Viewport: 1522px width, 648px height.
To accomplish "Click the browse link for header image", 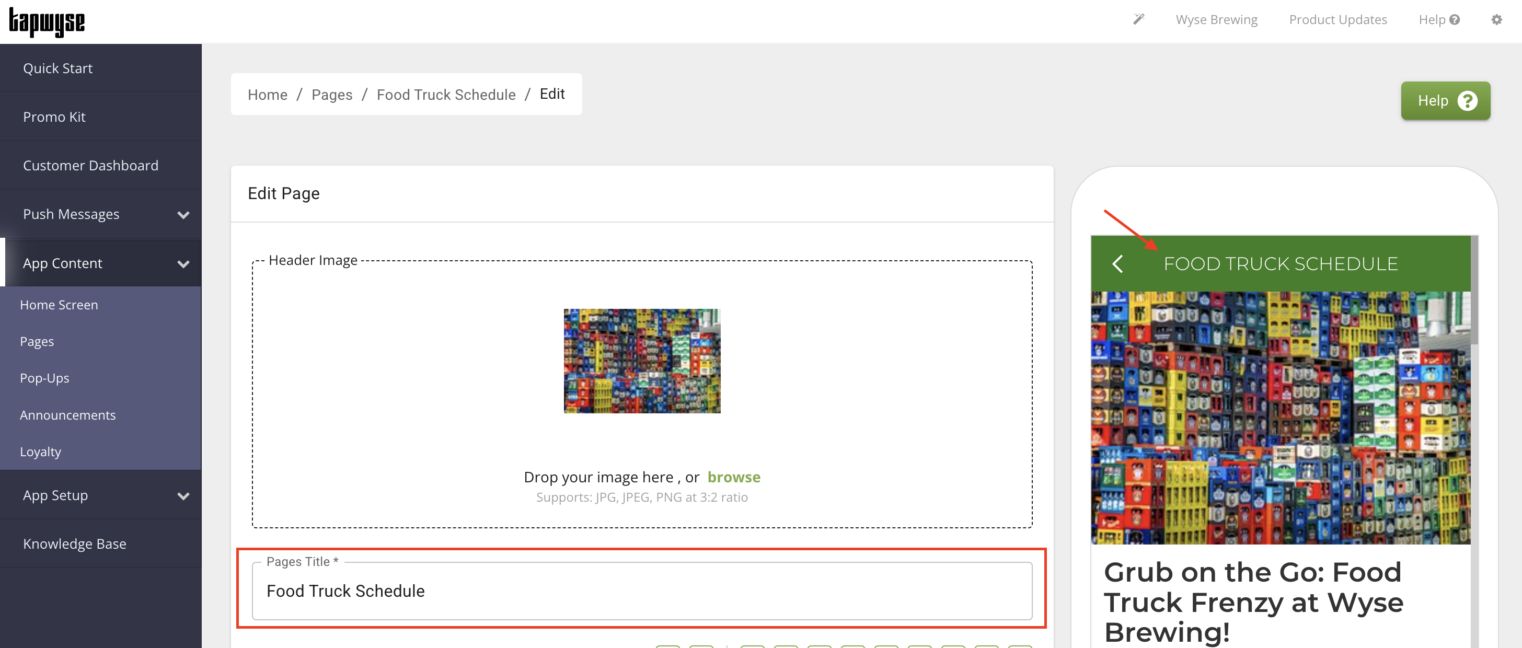I will (x=734, y=477).
